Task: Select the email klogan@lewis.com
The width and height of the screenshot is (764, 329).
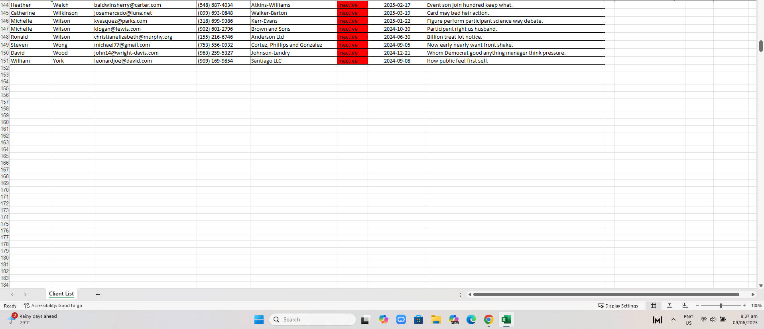Action: pyautogui.click(x=145, y=29)
